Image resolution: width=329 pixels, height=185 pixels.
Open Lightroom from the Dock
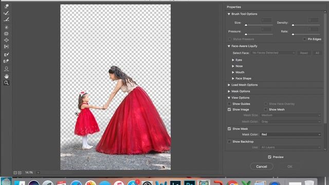[175, 182]
